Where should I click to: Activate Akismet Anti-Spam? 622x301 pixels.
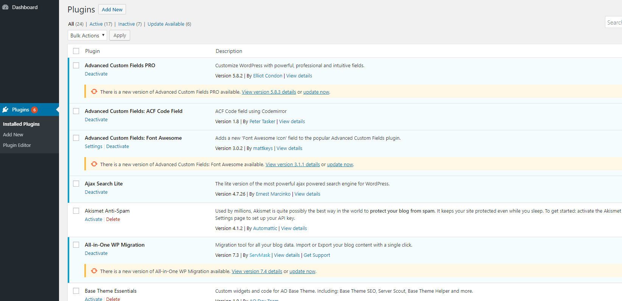point(93,219)
